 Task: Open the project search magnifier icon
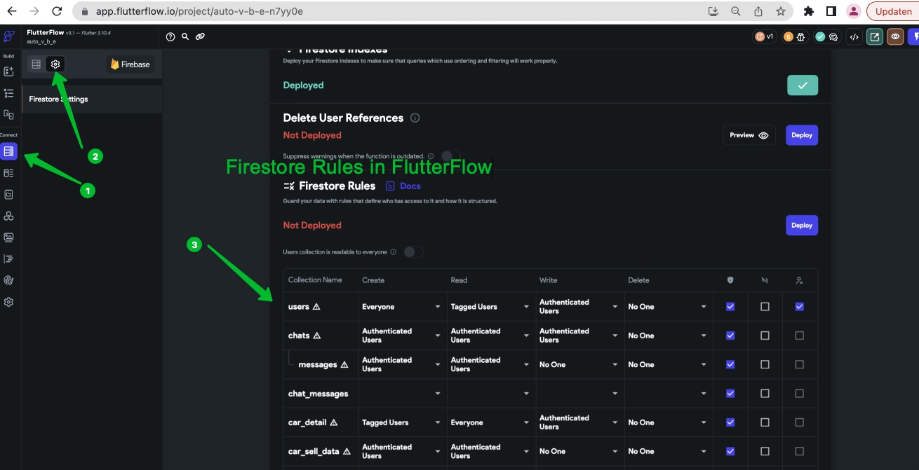click(x=185, y=36)
